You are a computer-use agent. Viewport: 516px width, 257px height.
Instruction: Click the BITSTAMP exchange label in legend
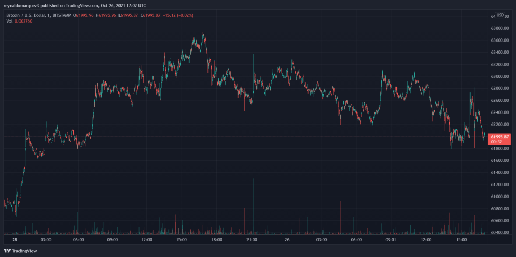point(61,15)
